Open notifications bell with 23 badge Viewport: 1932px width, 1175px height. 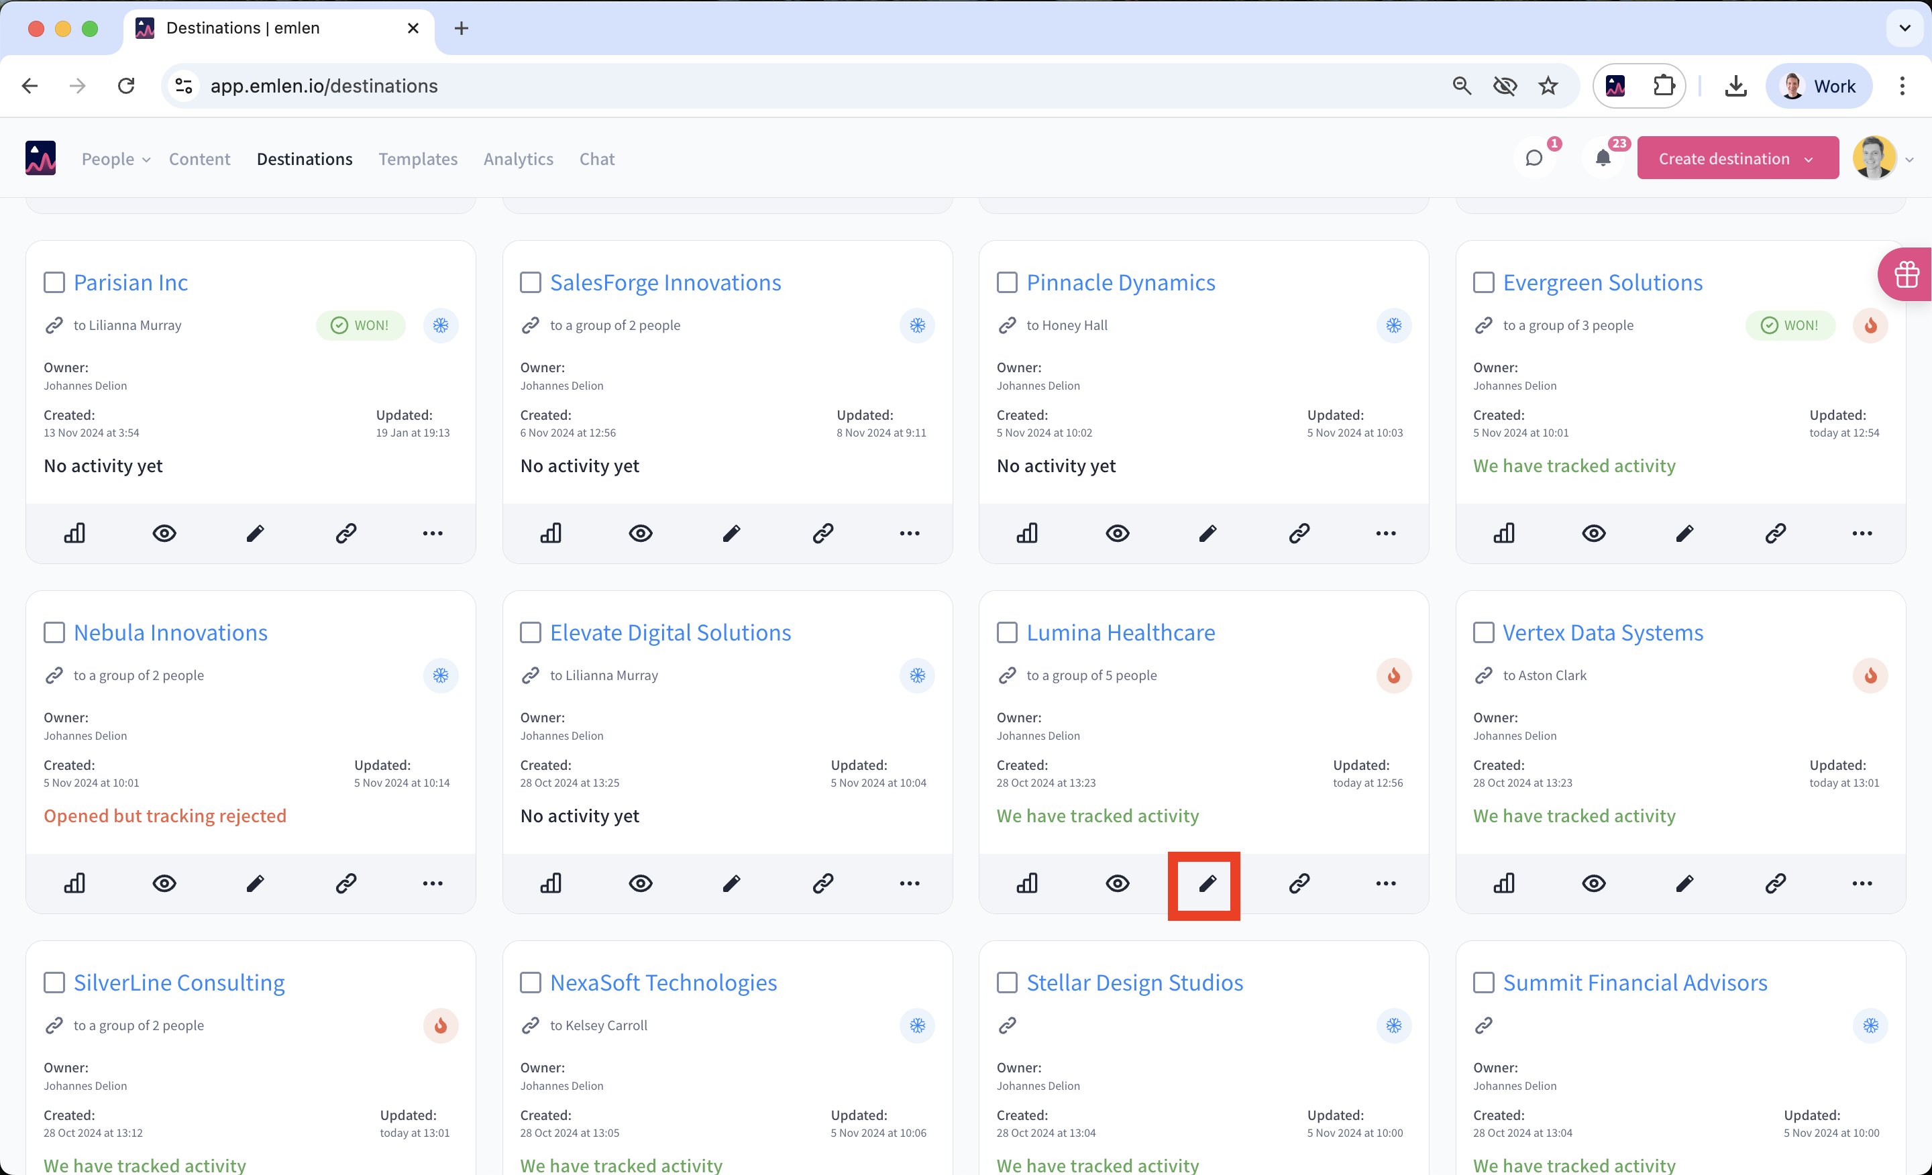pos(1603,158)
